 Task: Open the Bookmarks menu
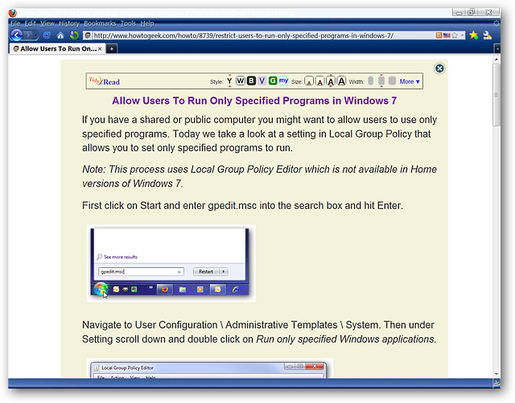tap(100, 23)
